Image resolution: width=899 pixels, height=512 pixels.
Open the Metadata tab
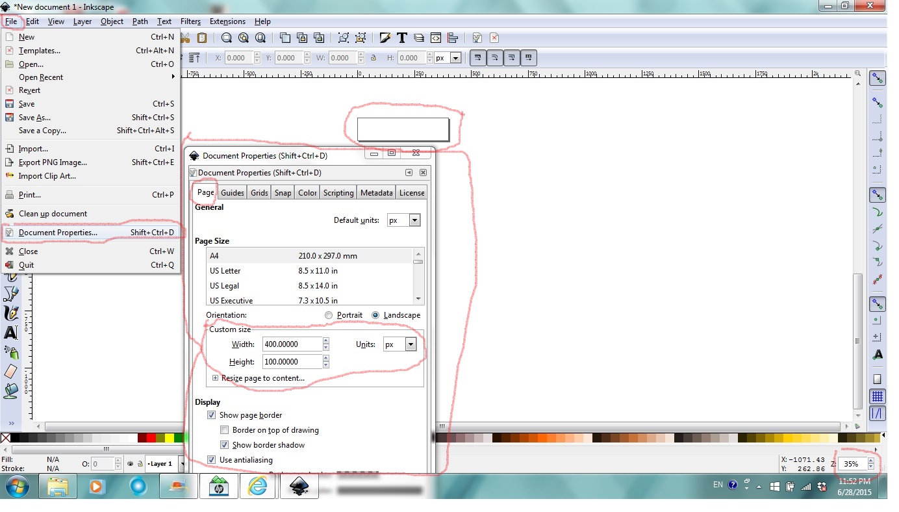point(377,193)
